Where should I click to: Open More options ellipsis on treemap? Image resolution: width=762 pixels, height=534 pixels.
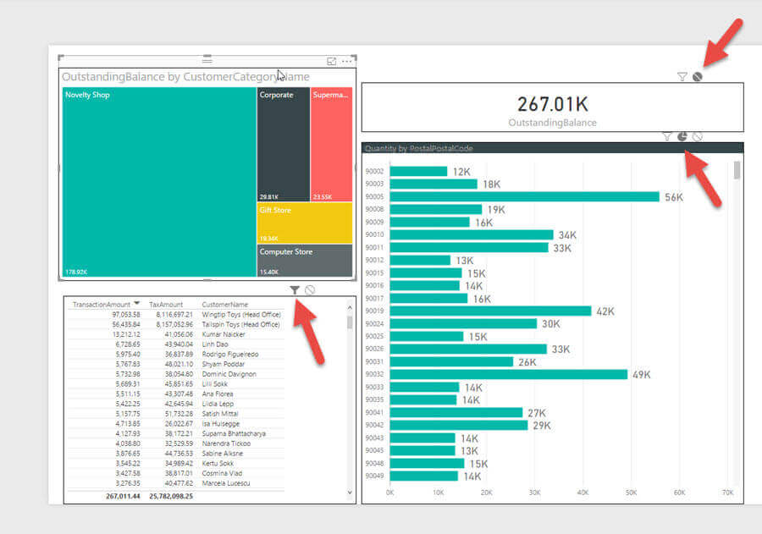tap(347, 62)
